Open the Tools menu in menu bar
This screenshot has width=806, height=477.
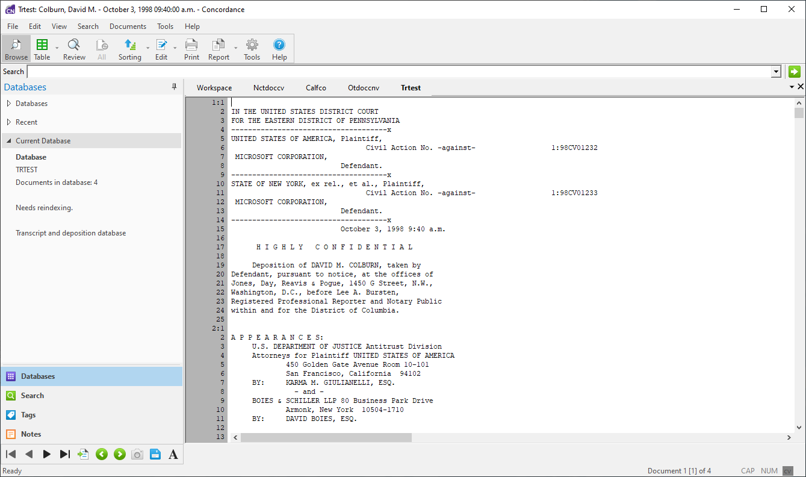(166, 26)
